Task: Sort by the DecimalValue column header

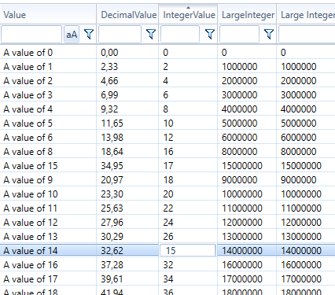Action: click(127, 15)
